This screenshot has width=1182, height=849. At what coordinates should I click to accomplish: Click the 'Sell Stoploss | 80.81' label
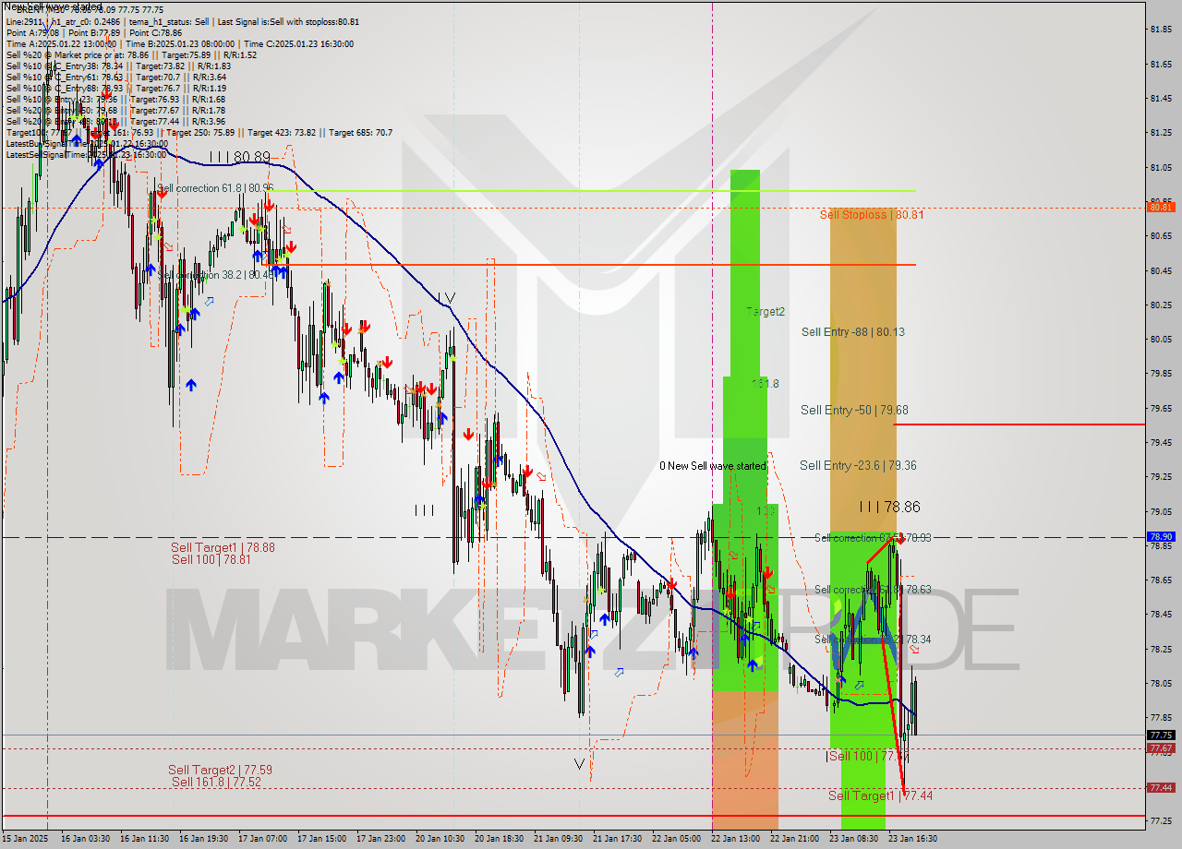[871, 214]
